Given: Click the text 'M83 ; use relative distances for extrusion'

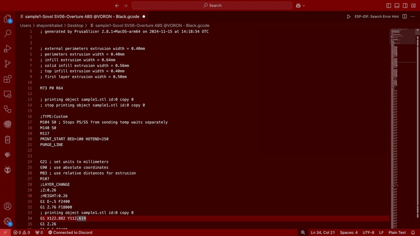Looking at the screenshot, I should [x=88, y=173].
